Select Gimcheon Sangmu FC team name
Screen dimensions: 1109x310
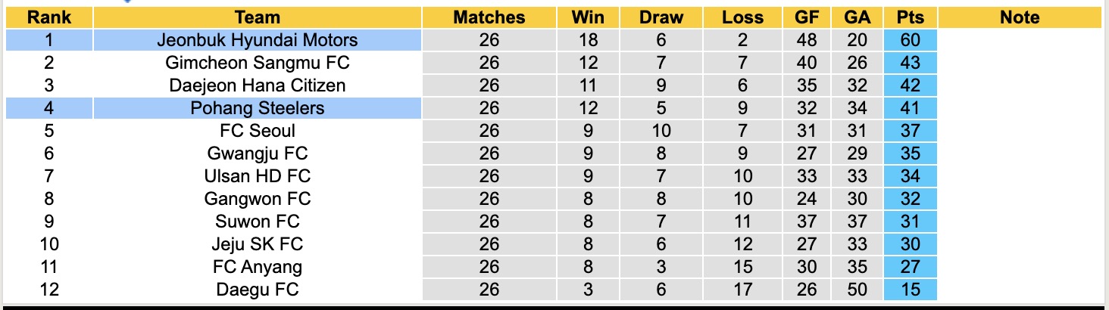click(258, 63)
